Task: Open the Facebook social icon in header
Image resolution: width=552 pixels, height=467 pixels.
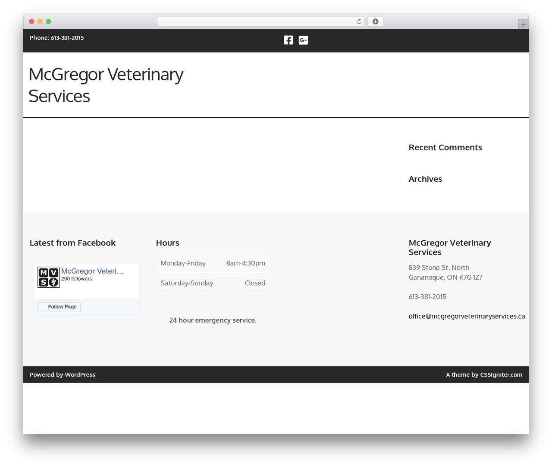Action: coord(289,40)
